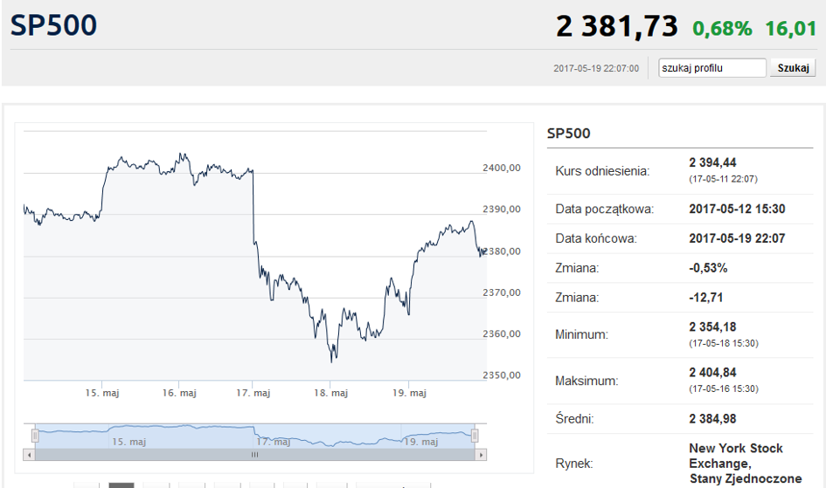Click the Maksimum row label
Screen dimensions: 826x488
[x=587, y=381]
